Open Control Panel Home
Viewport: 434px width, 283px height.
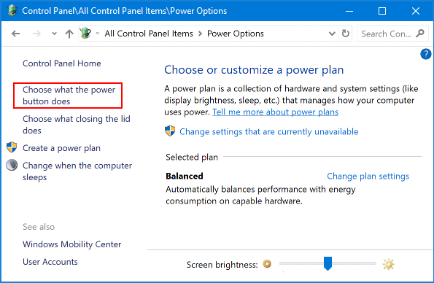tap(62, 63)
